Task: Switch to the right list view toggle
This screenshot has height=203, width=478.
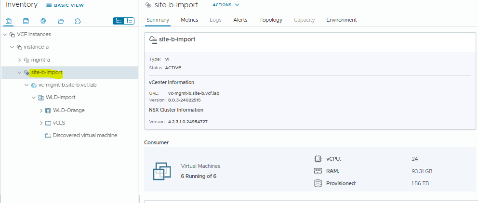Action: [x=129, y=21]
